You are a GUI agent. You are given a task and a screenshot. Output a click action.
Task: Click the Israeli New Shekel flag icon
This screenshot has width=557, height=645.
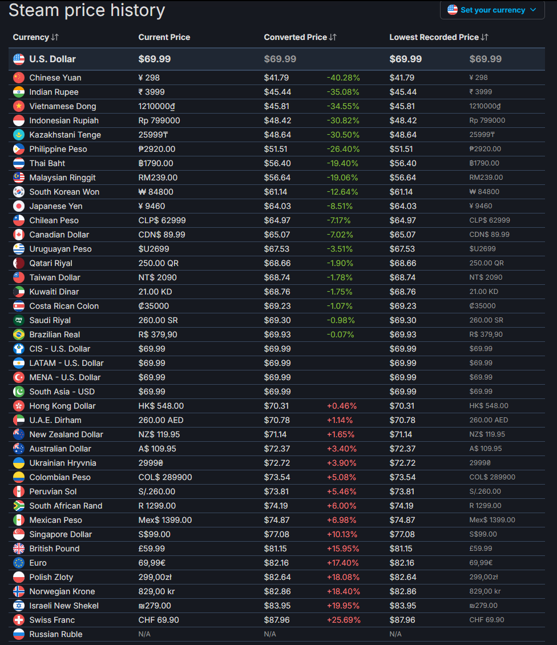point(19,606)
